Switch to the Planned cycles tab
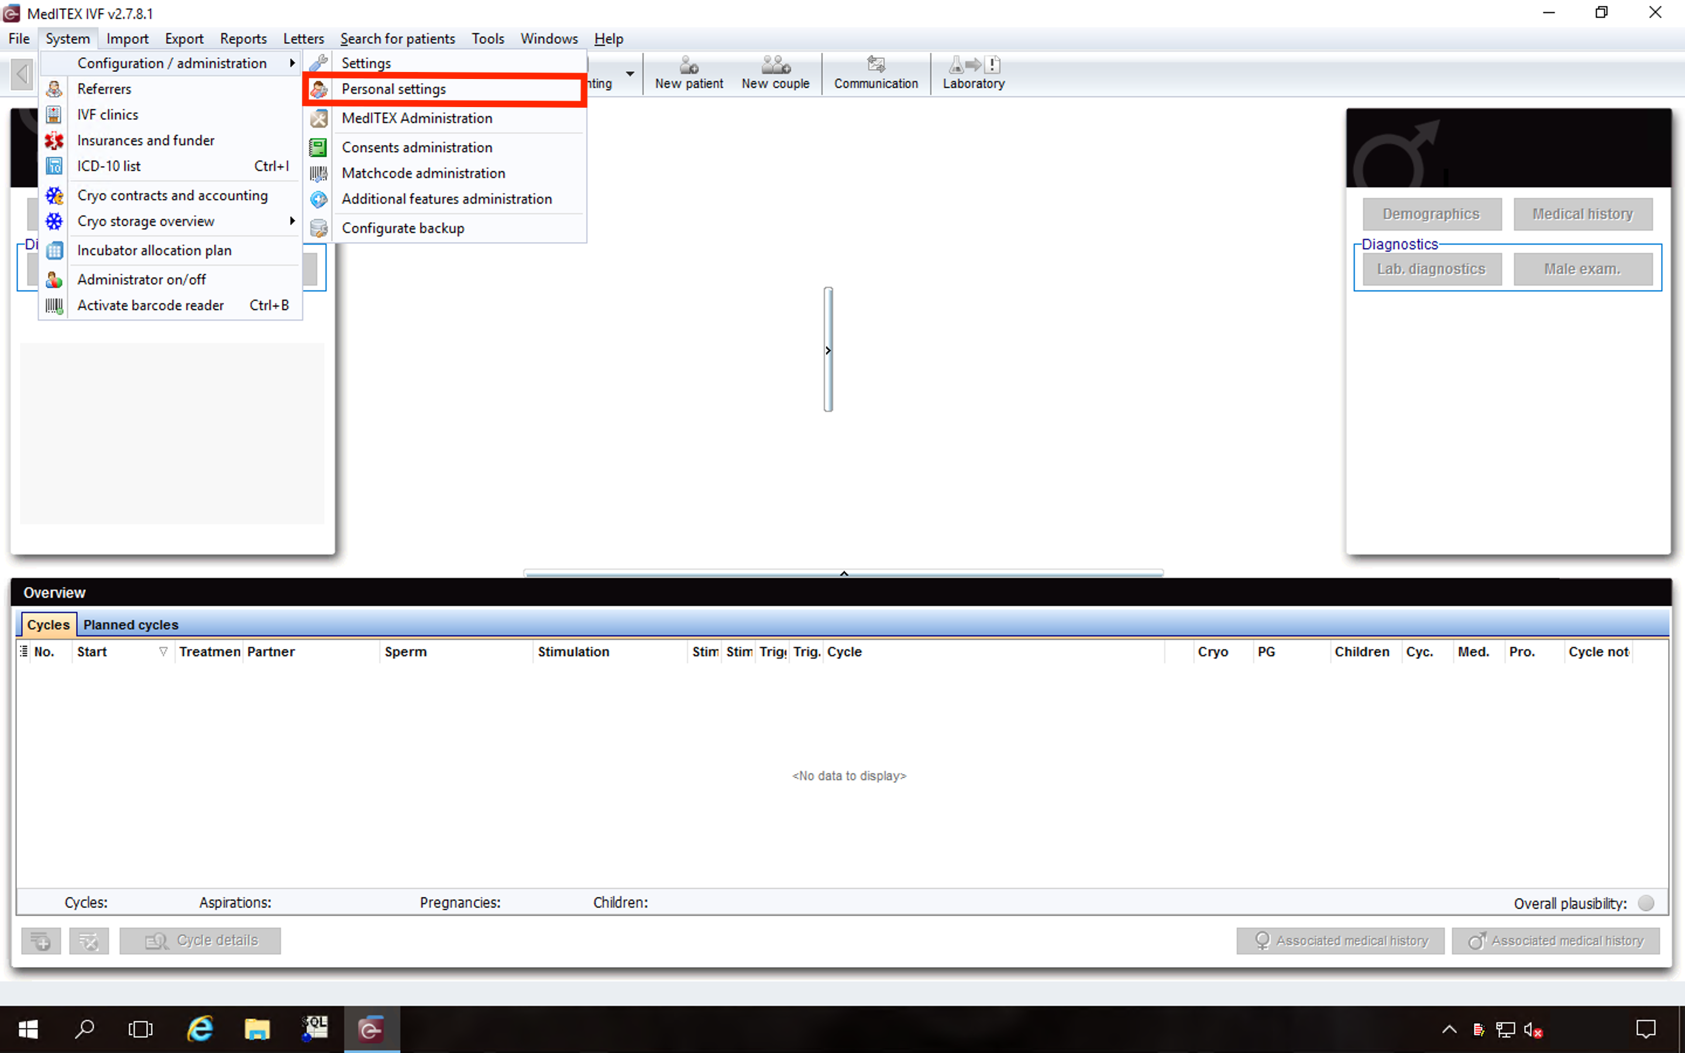1685x1053 pixels. tap(129, 624)
